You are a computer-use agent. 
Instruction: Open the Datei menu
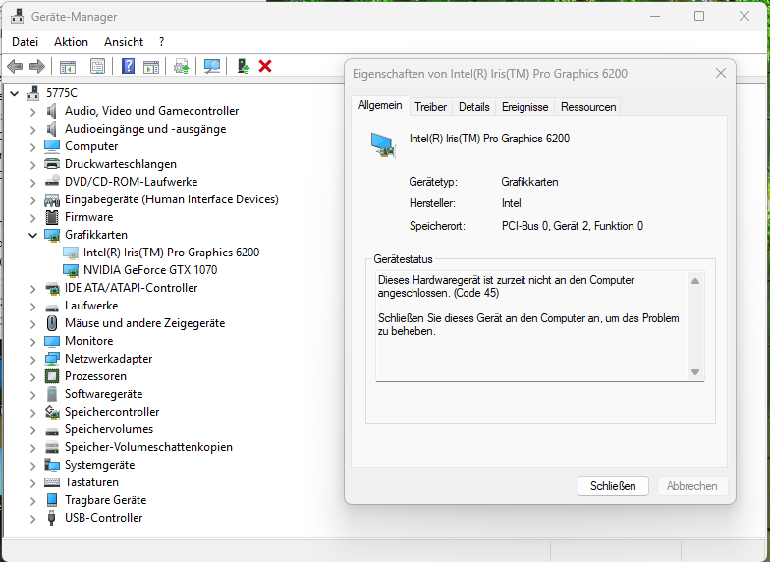(26, 42)
